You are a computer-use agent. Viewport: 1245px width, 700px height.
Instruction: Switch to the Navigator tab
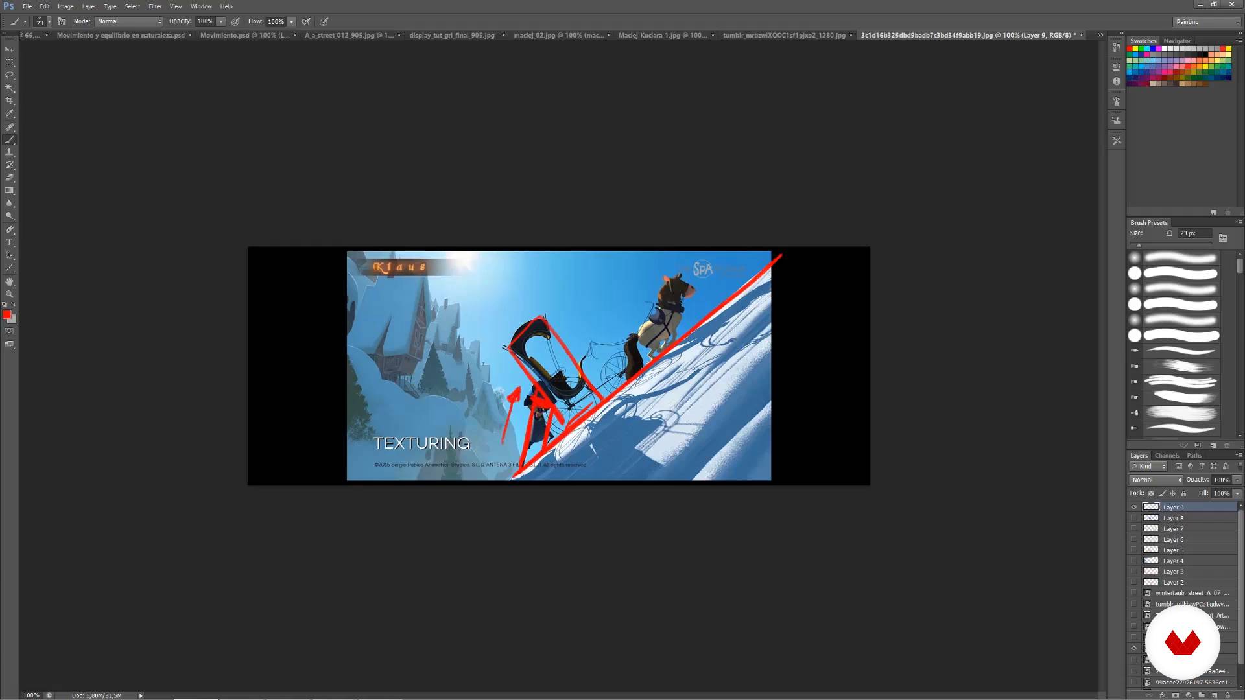tap(1177, 41)
